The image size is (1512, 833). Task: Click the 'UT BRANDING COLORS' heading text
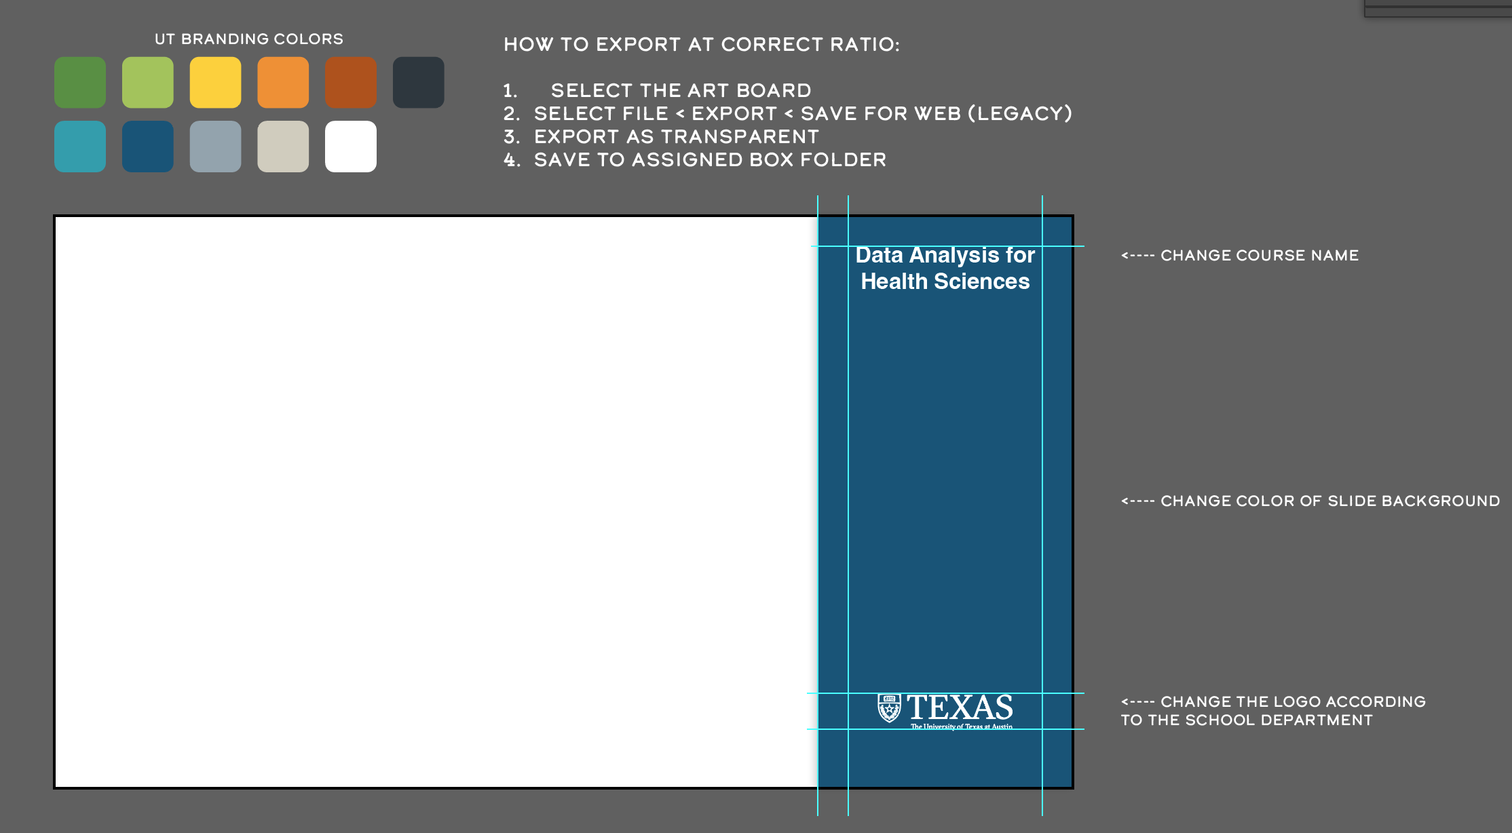249,39
